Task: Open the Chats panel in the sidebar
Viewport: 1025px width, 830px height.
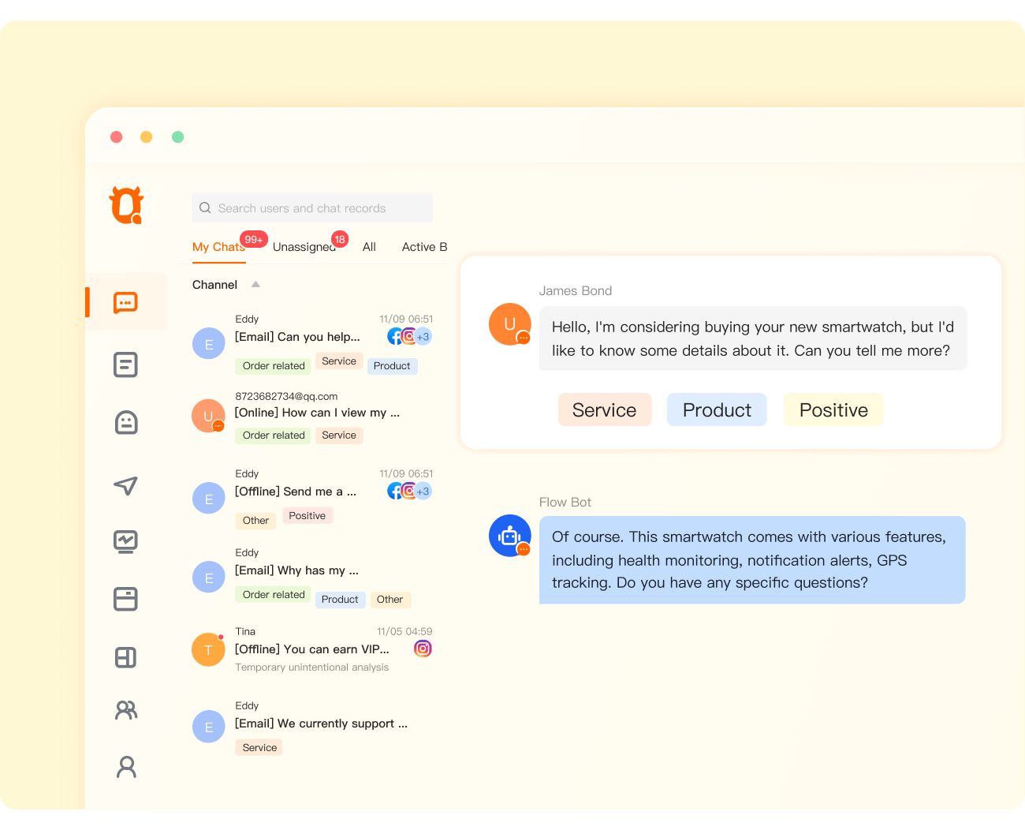Action: click(125, 302)
